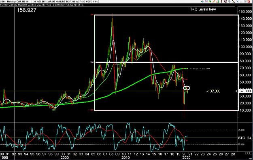Click the minimize button in title bar
This screenshot has width=253, height=160.
(x=241, y=2)
